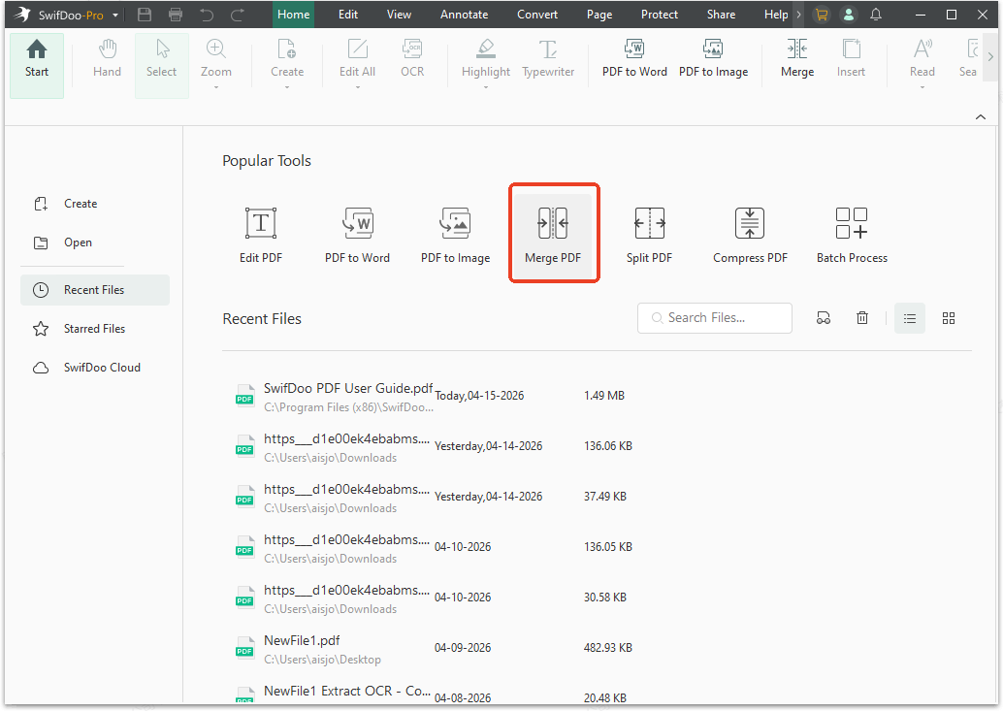Image resolution: width=1003 pixels, height=711 pixels.
Task: Select the Split PDF tool
Action: [649, 233]
